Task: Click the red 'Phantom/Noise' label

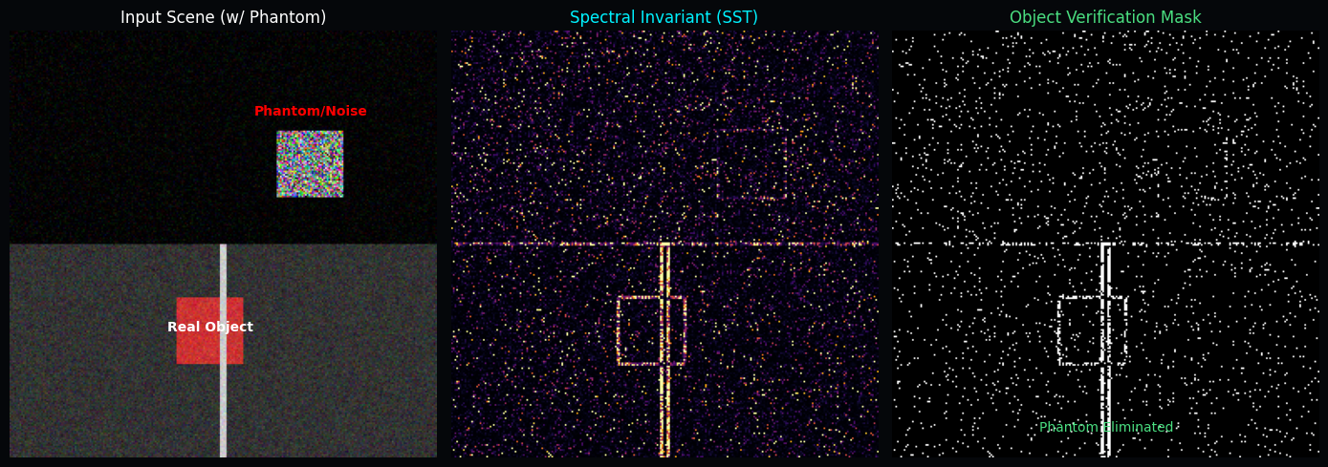Action: (x=311, y=112)
